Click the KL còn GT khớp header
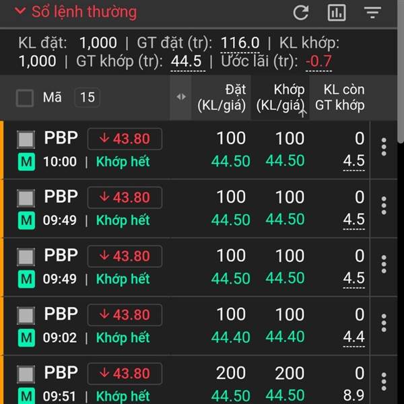The height and width of the screenshot is (404, 404). click(x=339, y=98)
